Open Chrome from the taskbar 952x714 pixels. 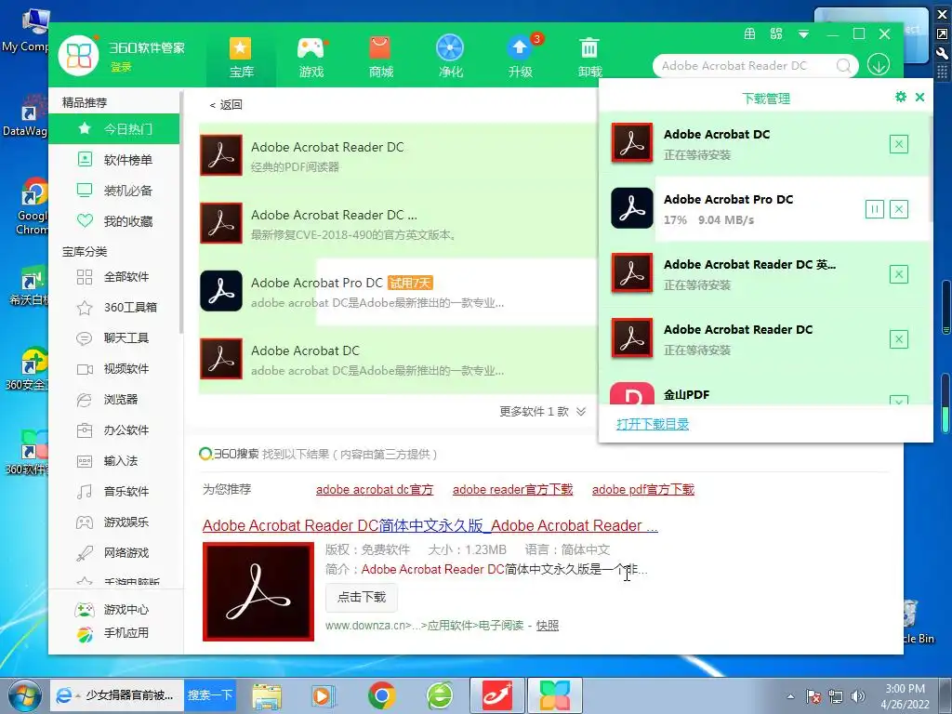(x=381, y=695)
